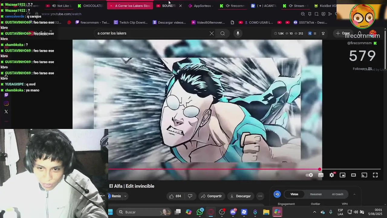Image resolution: width=387 pixels, height=218 pixels.
Task: Open taskbar volume control
Action: click(356, 212)
